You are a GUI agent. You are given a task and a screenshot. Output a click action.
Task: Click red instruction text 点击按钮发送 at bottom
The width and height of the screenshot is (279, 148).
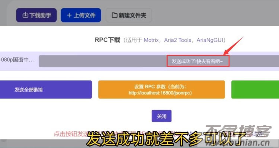(71, 134)
